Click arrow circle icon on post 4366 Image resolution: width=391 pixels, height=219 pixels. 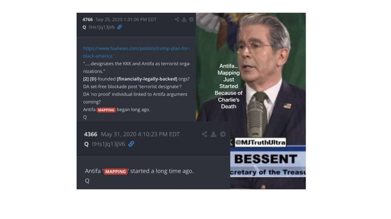(223, 134)
